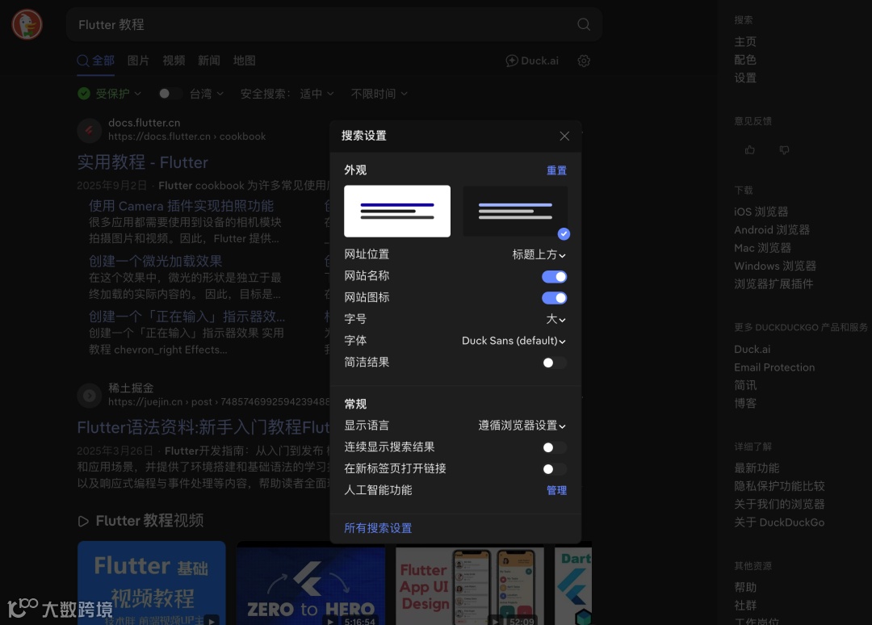This screenshot has height=625, width=872.
Task: Open the 实用教程 - Flutter result
Action: coord(142,161)
